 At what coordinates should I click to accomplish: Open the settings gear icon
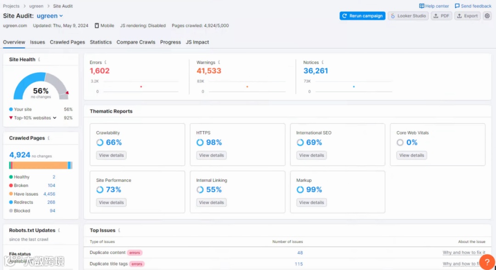click(487, 16)
